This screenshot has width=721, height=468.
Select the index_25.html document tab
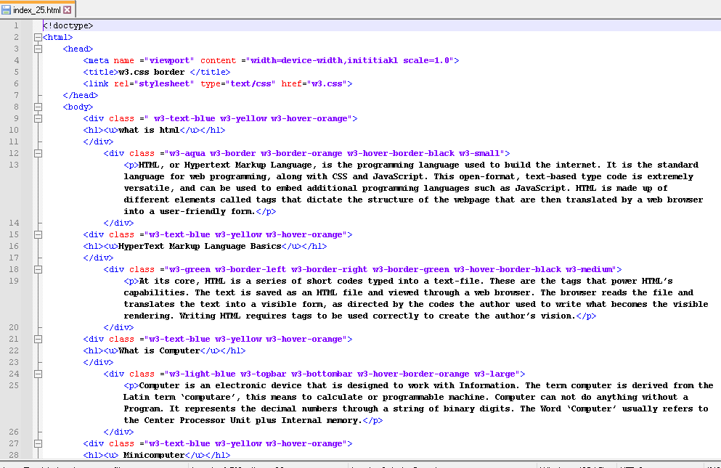(x=37, y=9)
